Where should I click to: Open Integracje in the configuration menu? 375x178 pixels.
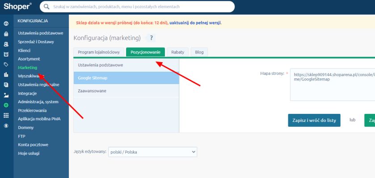point(27,93)
